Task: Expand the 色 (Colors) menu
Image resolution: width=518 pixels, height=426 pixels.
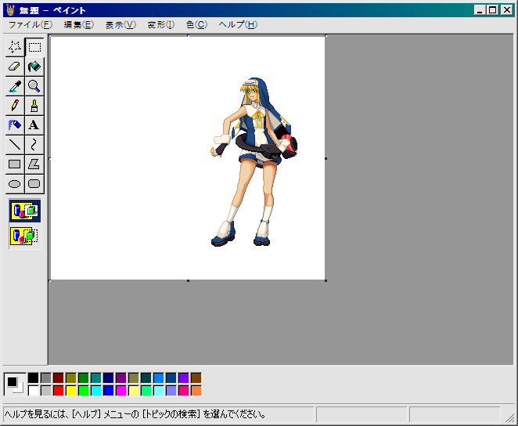Action: (196, 24)
